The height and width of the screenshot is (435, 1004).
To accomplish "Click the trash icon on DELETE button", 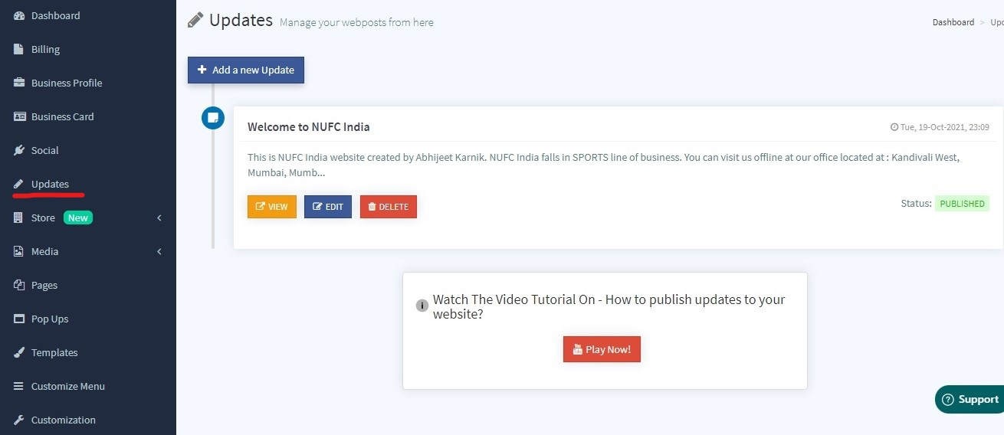I will coord(372,207).
